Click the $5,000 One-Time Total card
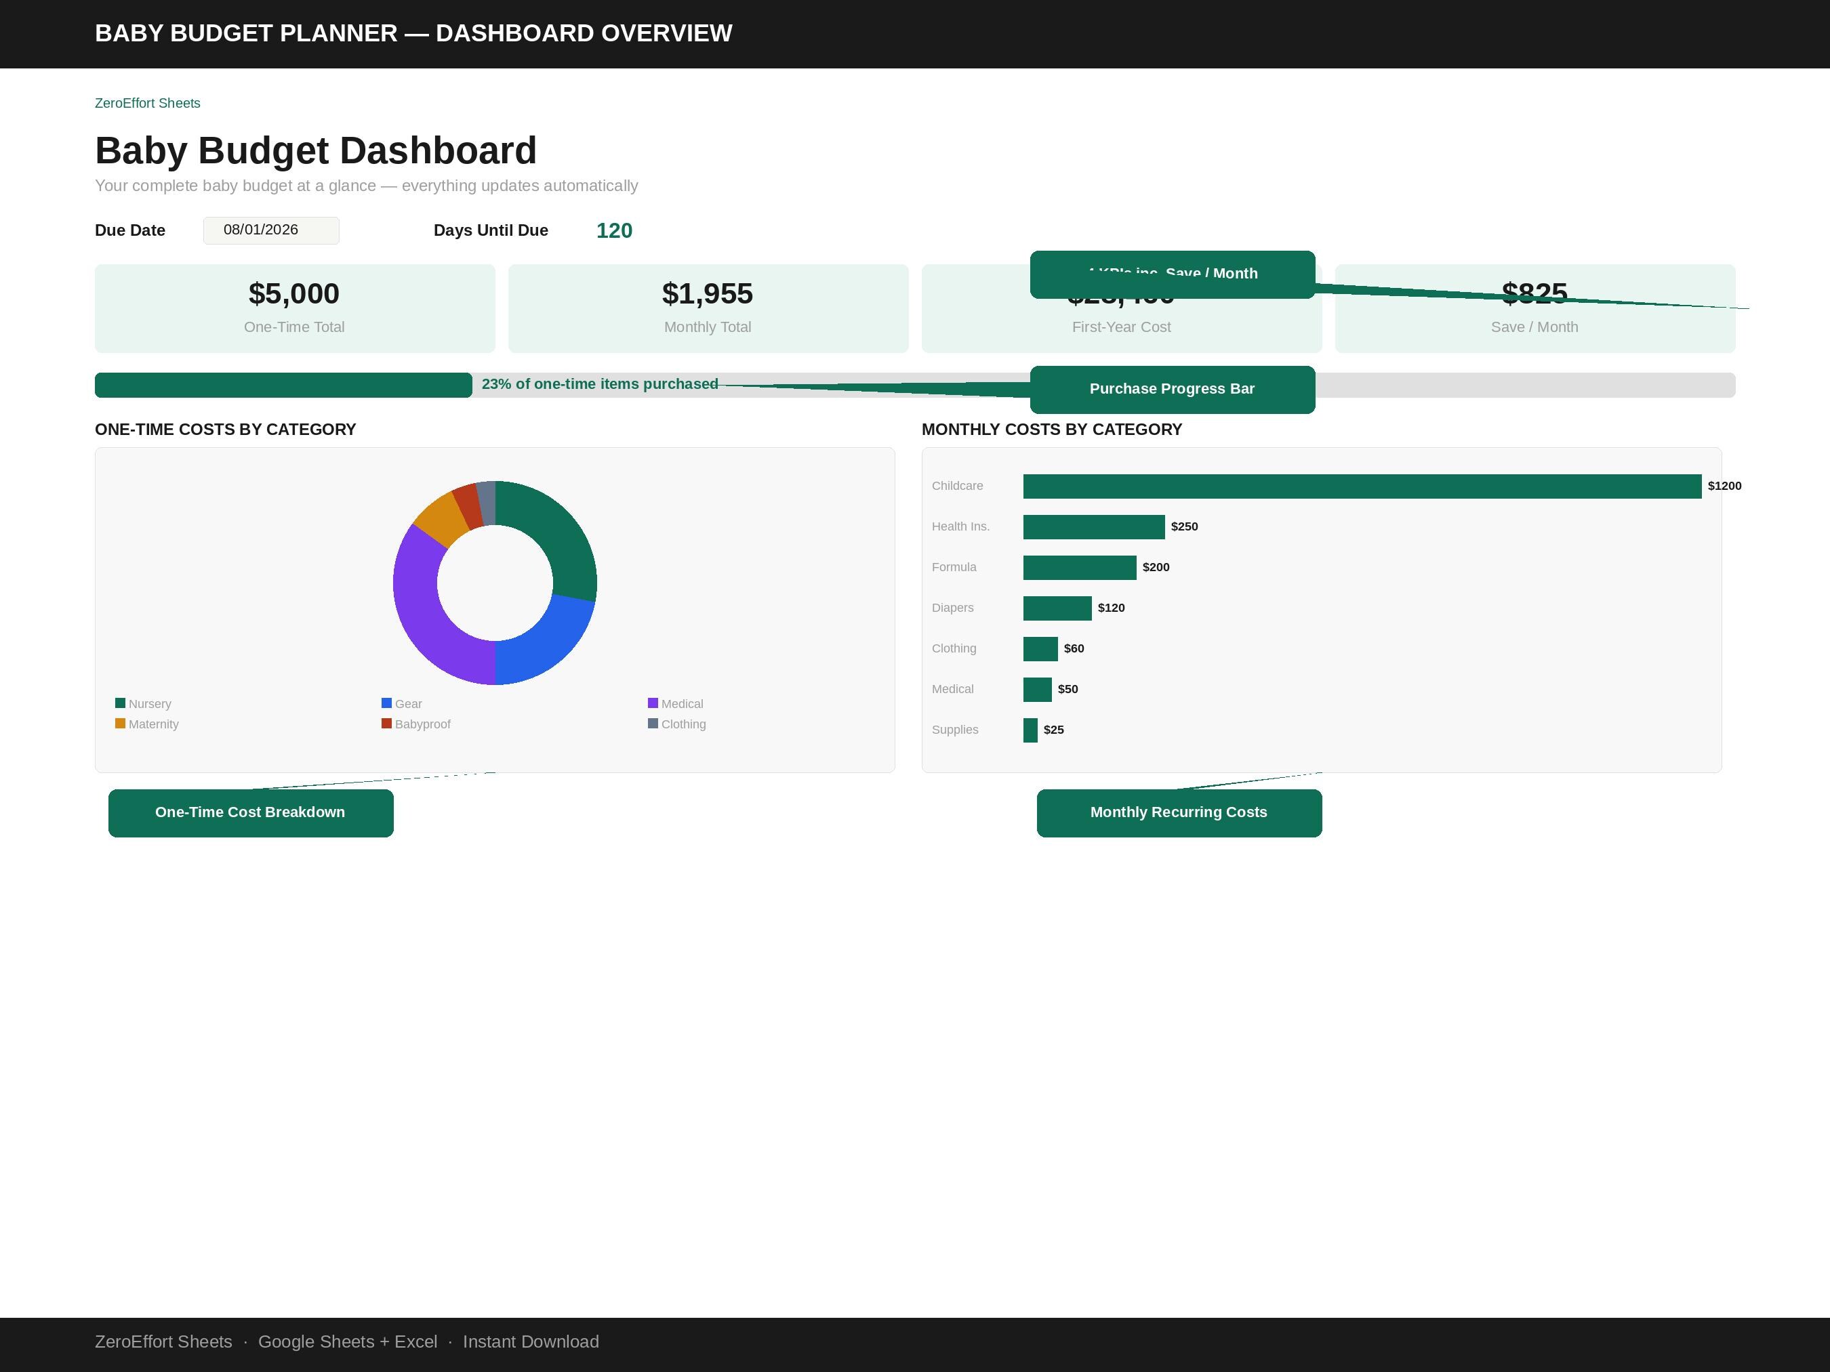Screen dimensions: 1830x1372 coord(295,308)
